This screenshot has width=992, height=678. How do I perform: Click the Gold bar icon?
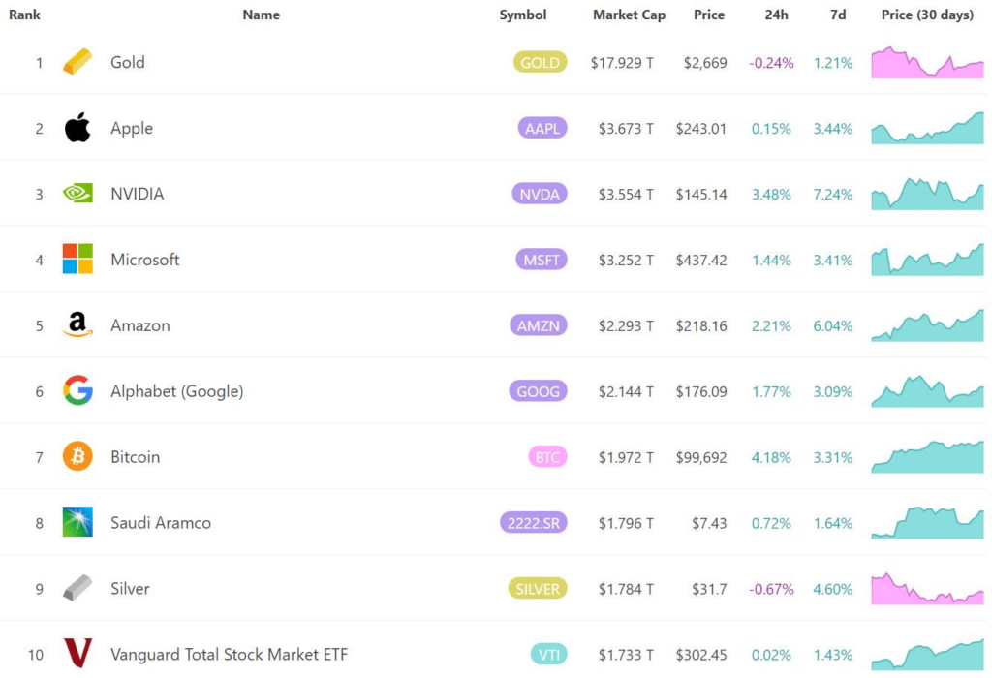(77, 62)
